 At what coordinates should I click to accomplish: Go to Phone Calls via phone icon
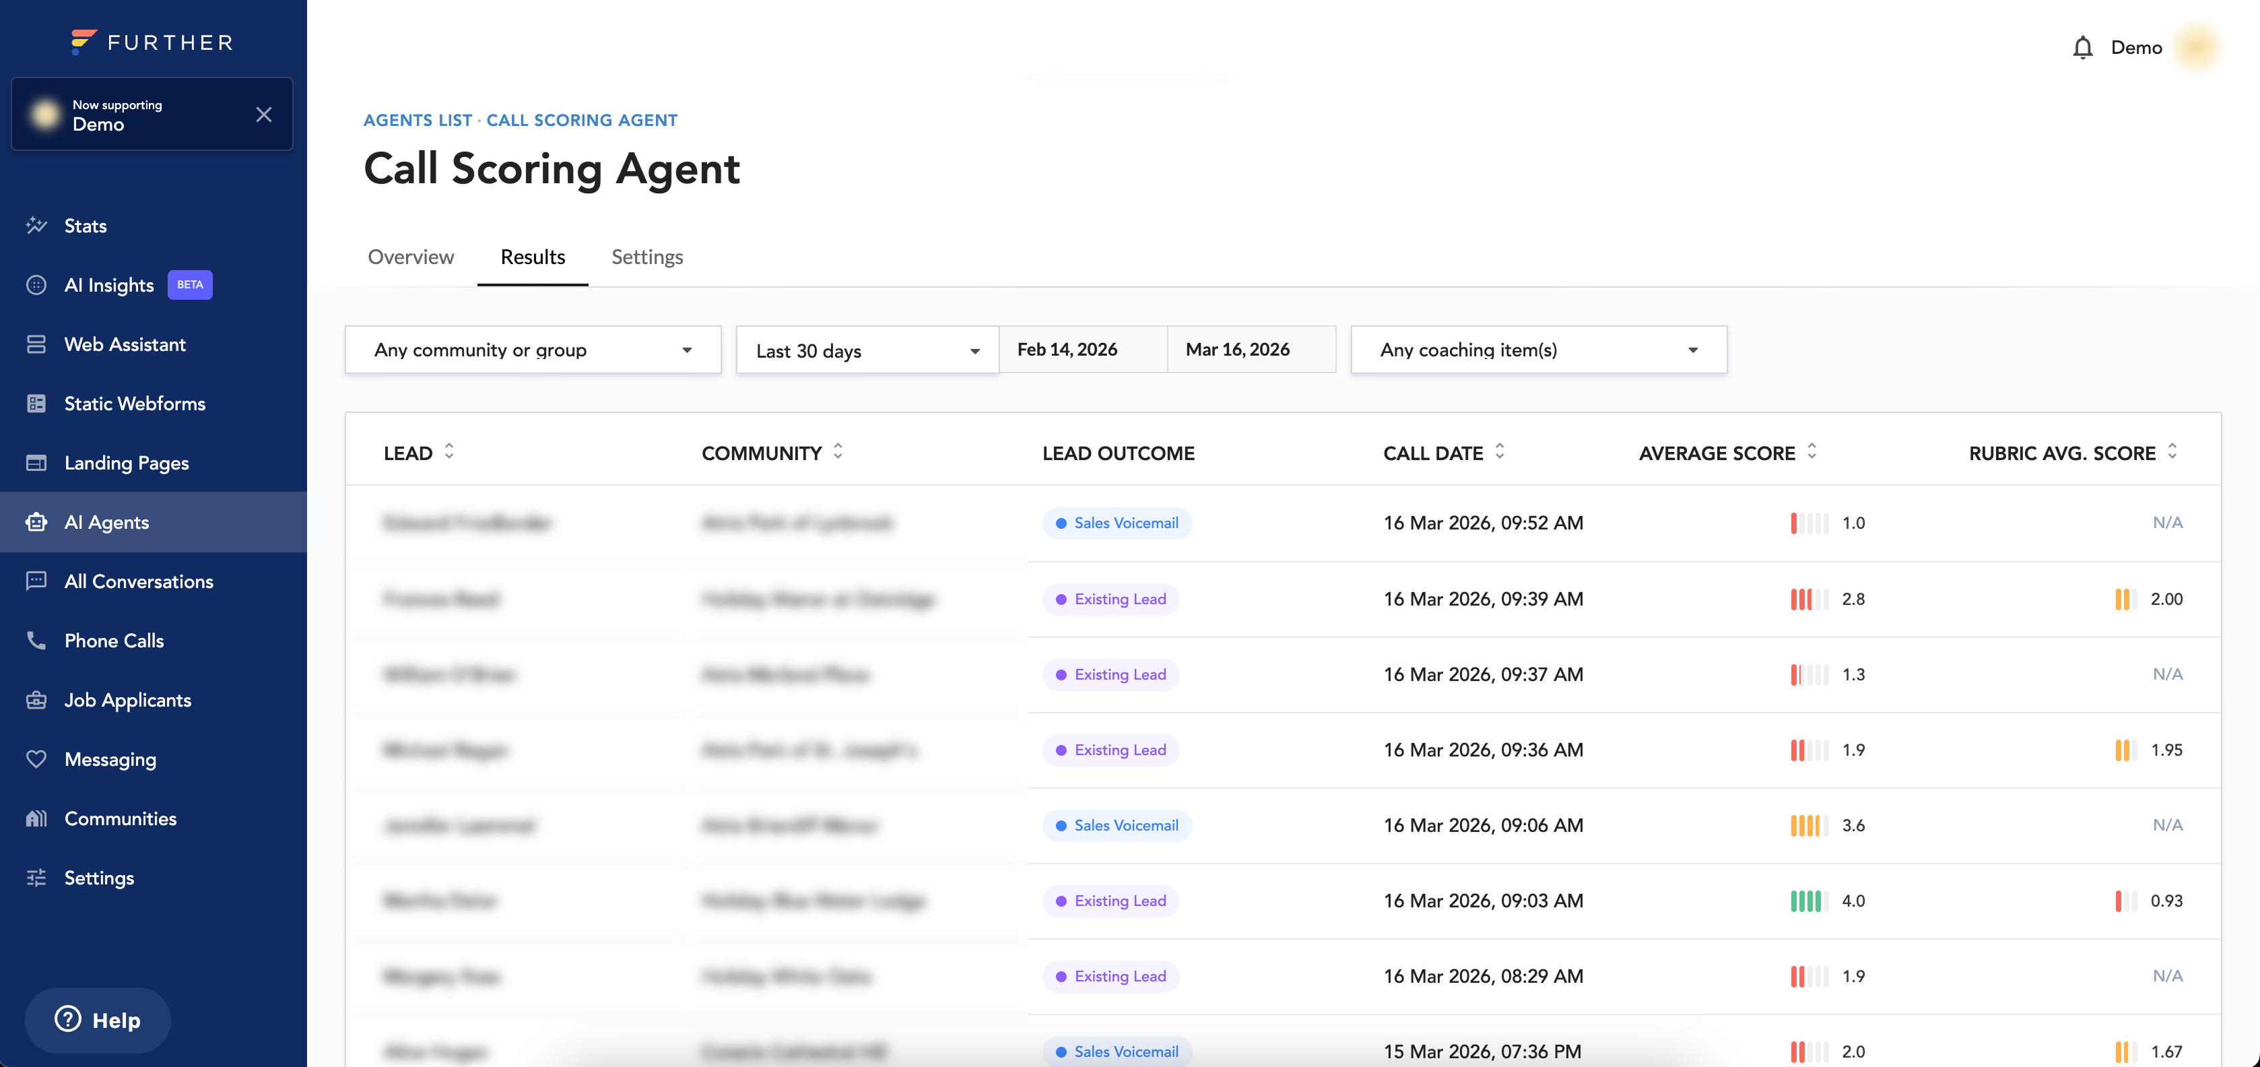click(36, 641)
